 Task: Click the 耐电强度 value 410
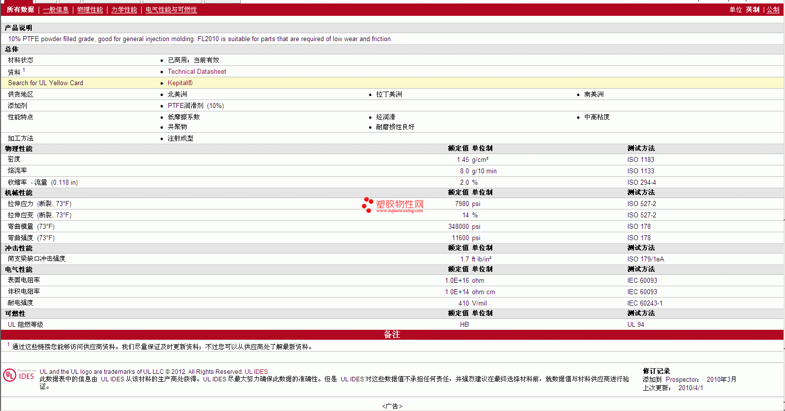click(464, 303)
